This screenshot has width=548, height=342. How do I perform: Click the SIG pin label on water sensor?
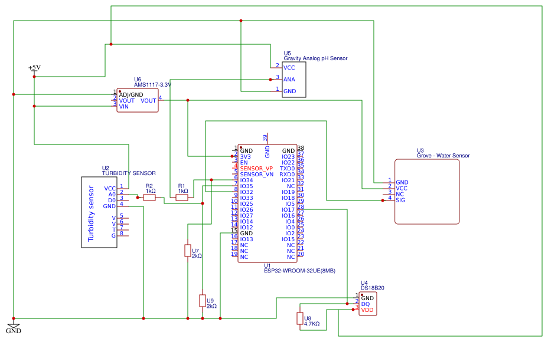click(400, 200)
